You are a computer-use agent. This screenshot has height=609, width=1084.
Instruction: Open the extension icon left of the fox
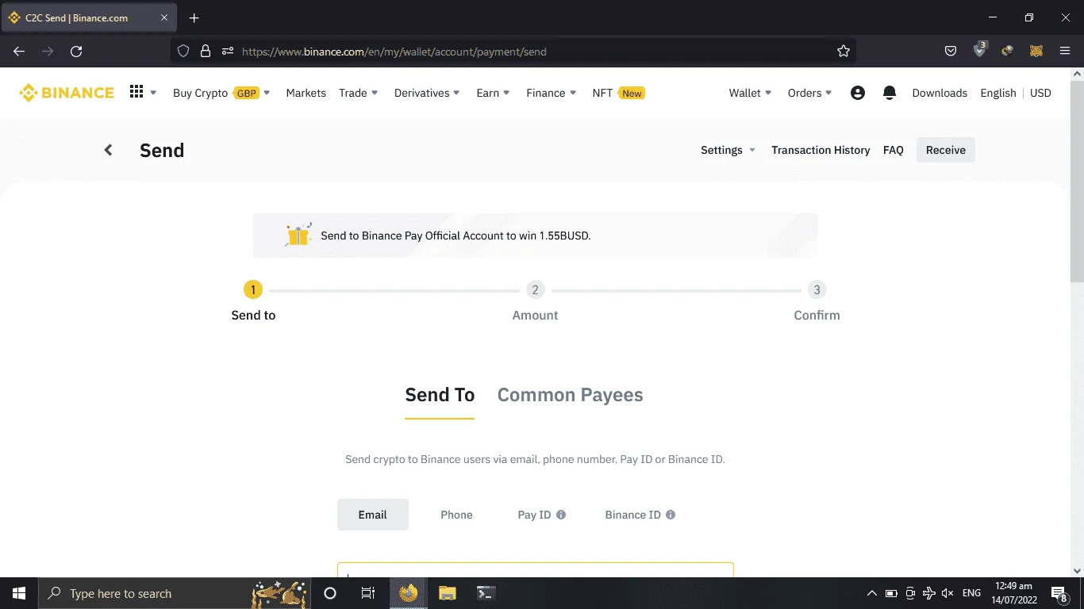pos(1008,52)
